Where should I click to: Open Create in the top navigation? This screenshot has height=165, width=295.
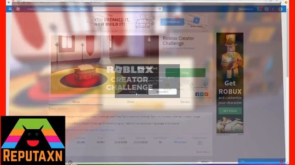click(x=66, y=9)
